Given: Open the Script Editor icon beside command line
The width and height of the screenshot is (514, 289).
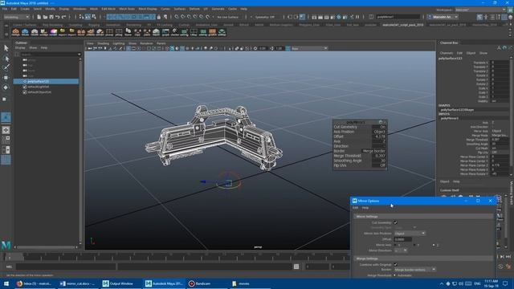Looking at the screenshot, I should click(296, 267).
